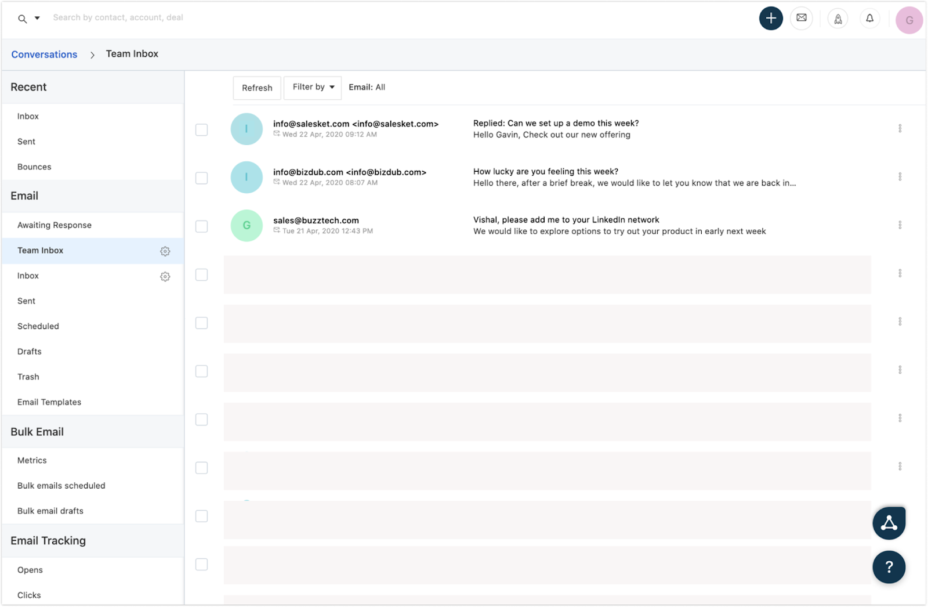Open the compose email envelope icon

[x=802, y=18]
